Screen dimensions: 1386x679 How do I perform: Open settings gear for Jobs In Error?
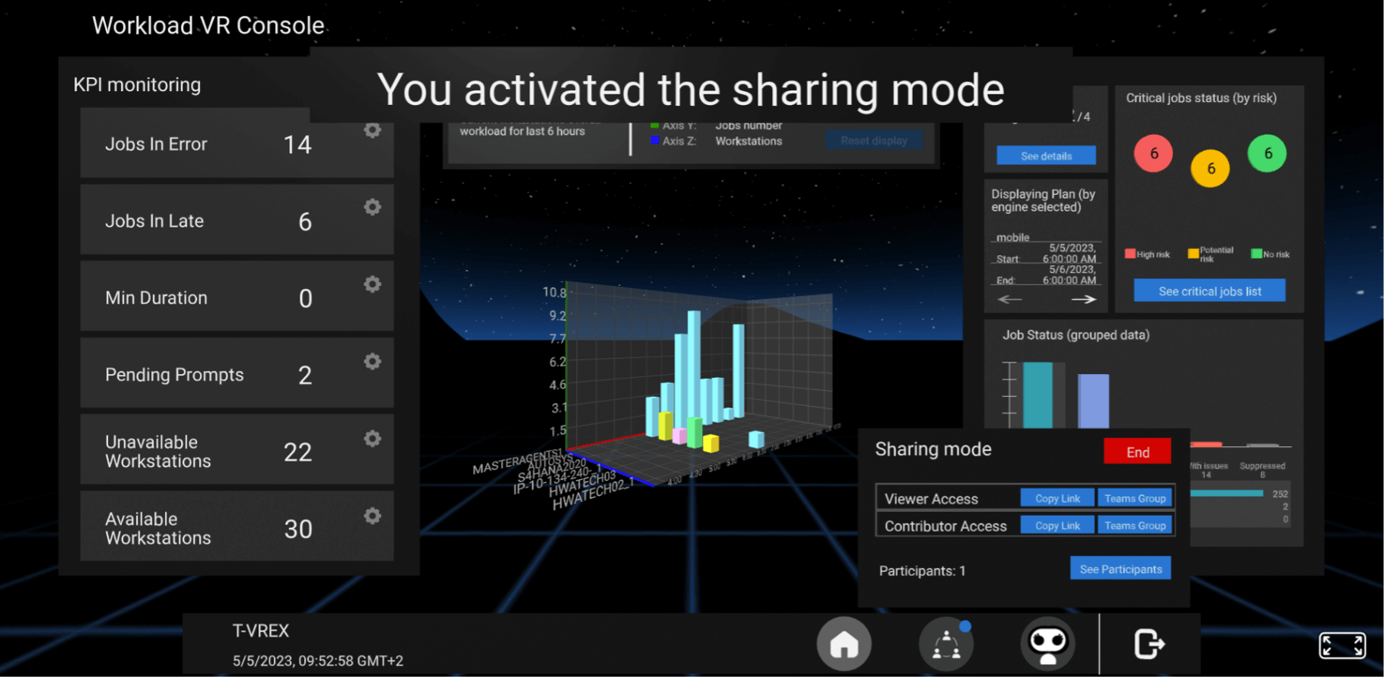373,130
